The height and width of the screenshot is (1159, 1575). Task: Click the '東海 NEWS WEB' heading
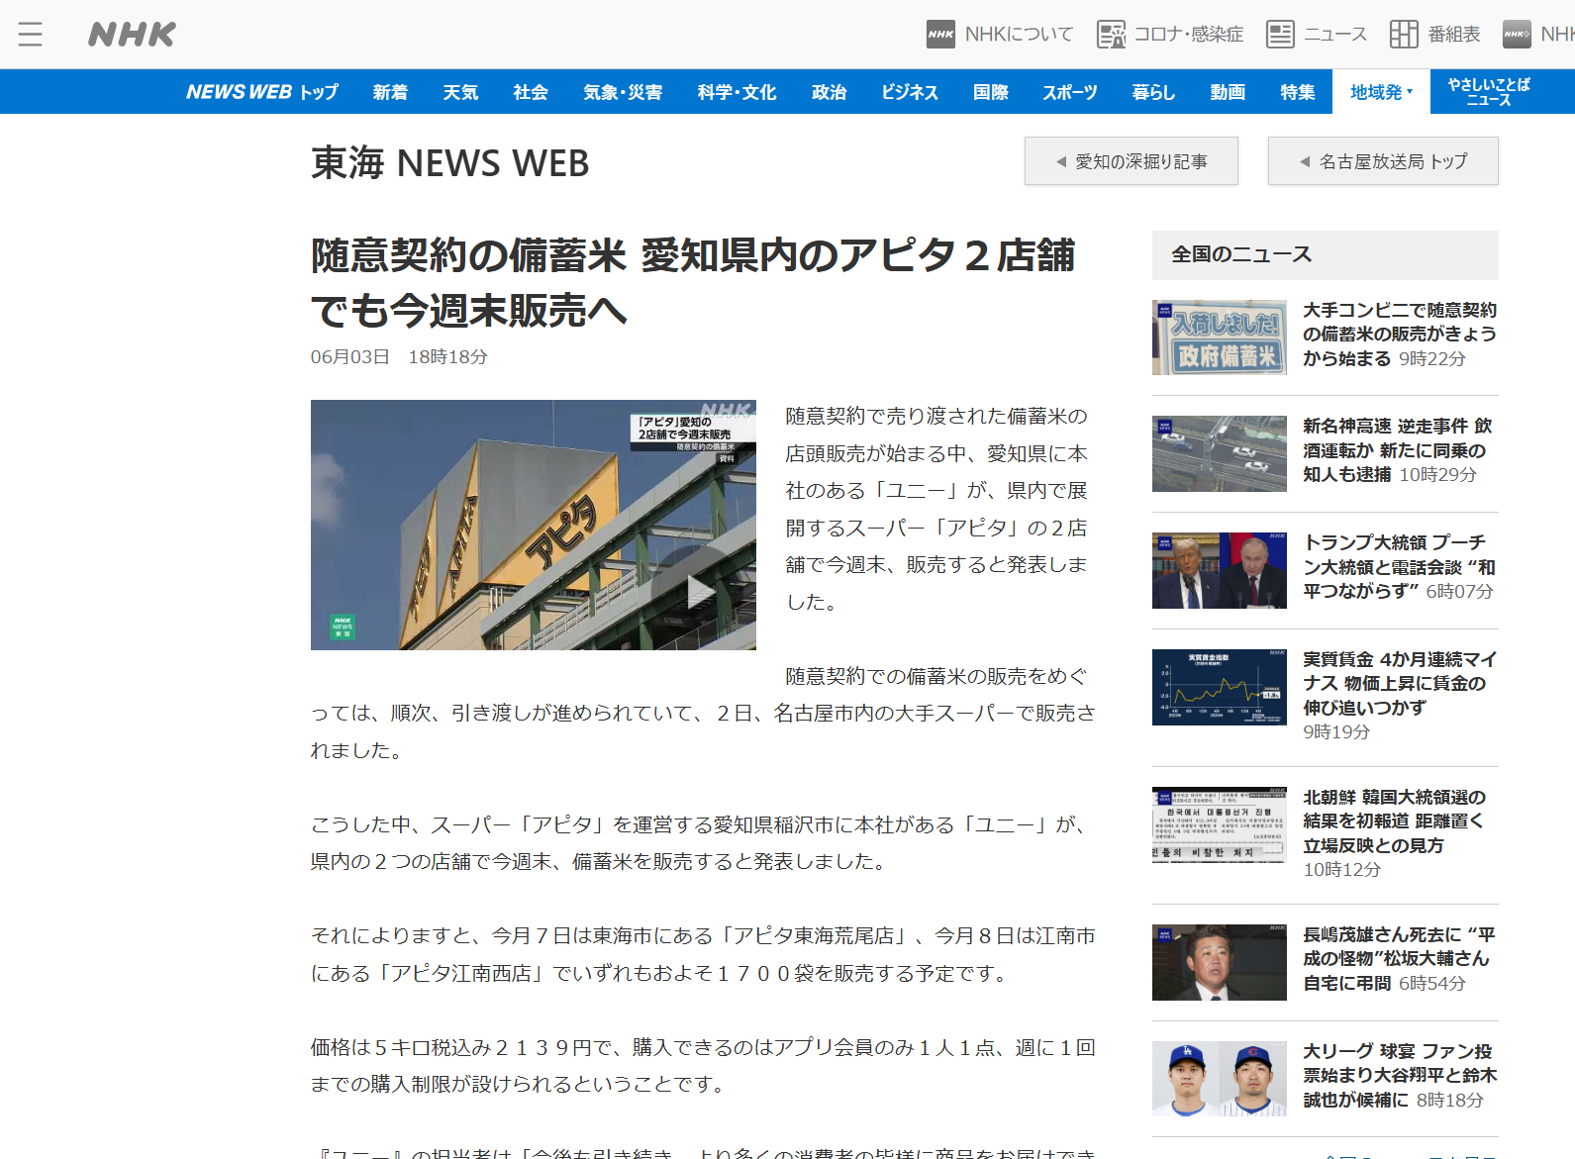point(450,163)
